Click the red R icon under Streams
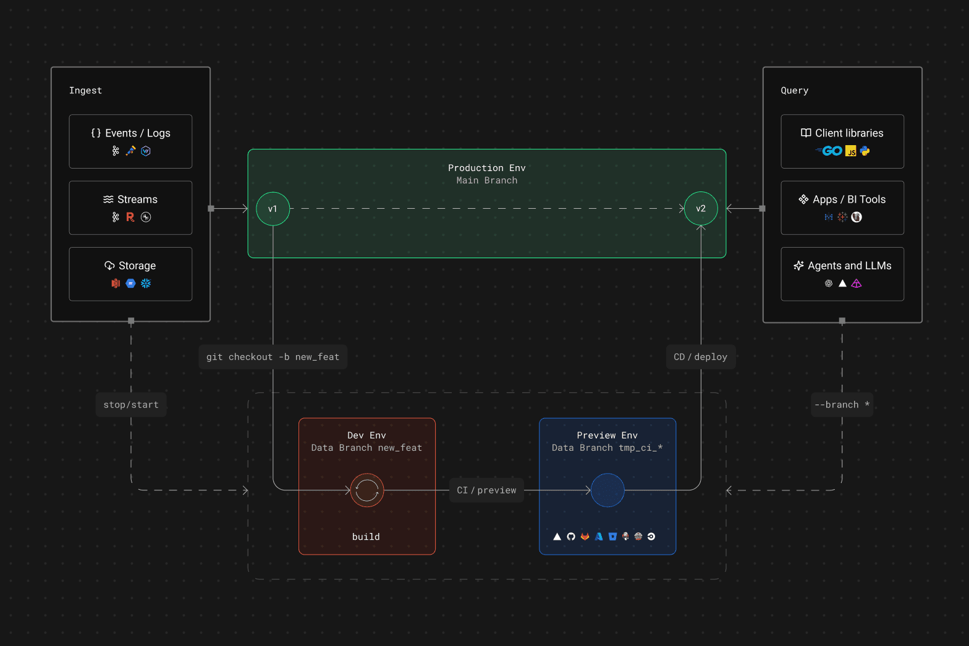Viewport: 969px width, 646px height. tap(130, 217)
